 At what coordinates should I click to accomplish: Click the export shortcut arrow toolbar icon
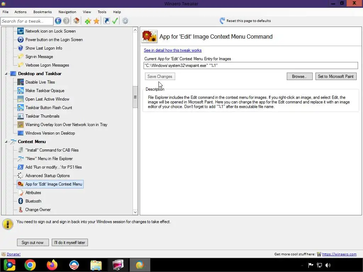[106, 21]
